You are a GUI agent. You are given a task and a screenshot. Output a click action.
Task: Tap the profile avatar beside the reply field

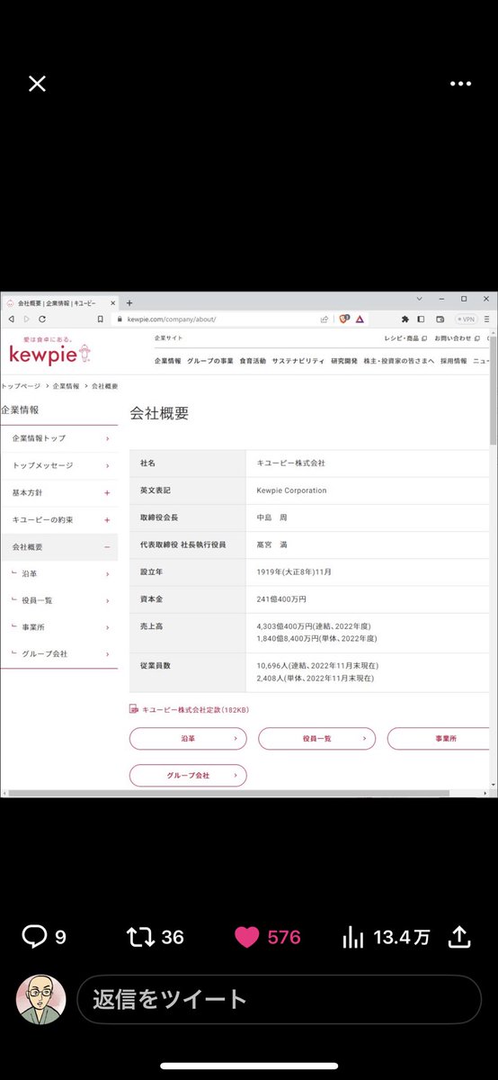41,999
